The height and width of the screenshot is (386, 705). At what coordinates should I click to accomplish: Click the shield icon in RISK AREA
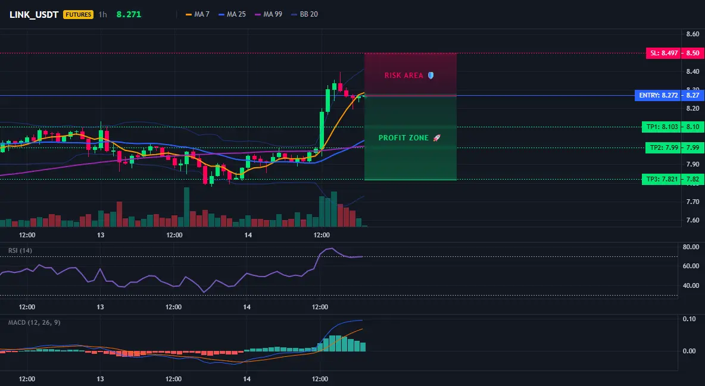click(431, 75)
